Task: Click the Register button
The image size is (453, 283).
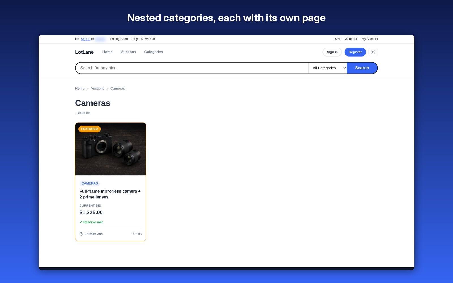Action: (x=355, y=52)
